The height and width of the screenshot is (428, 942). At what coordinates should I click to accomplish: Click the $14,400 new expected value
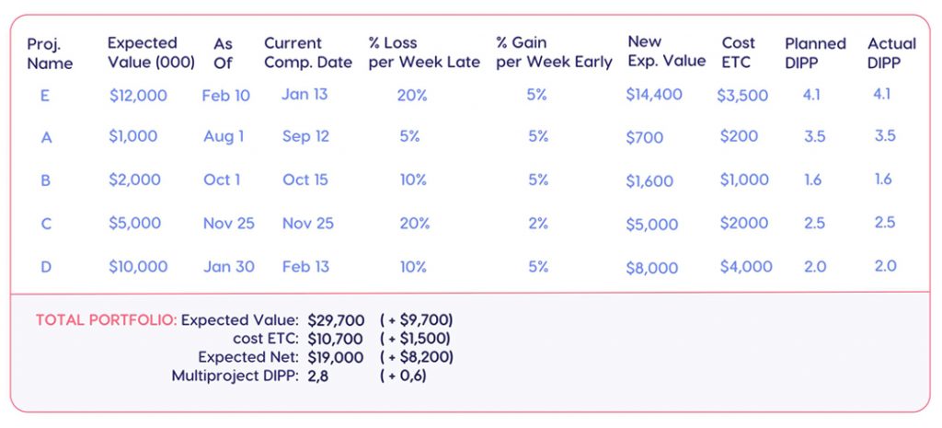[654, 94]
